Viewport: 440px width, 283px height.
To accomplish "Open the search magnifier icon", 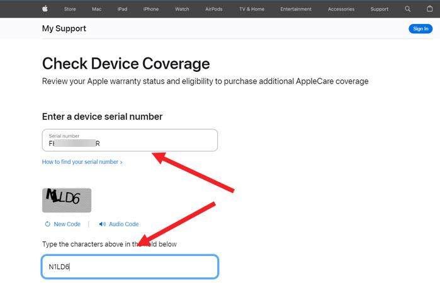I will pyautogui.click(x=407, y=9).
